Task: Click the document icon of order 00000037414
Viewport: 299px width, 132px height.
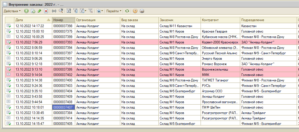Action: point(9,118)
